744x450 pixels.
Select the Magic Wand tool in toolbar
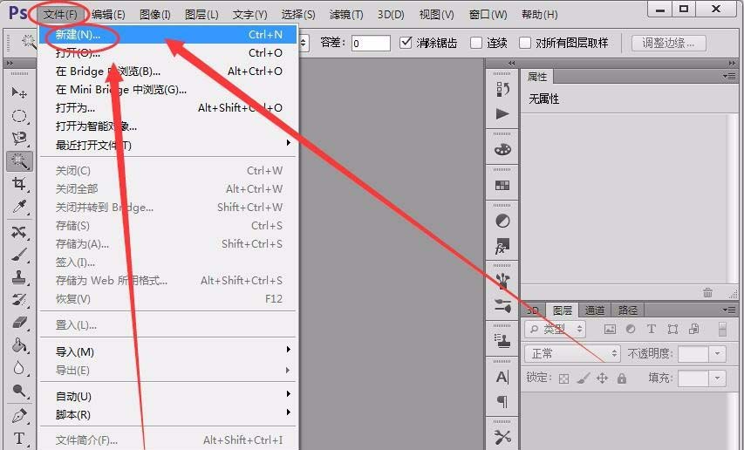coord(19,161)
